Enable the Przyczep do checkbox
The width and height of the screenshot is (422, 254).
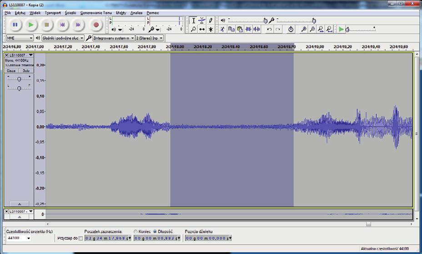[x=80, y=238]
